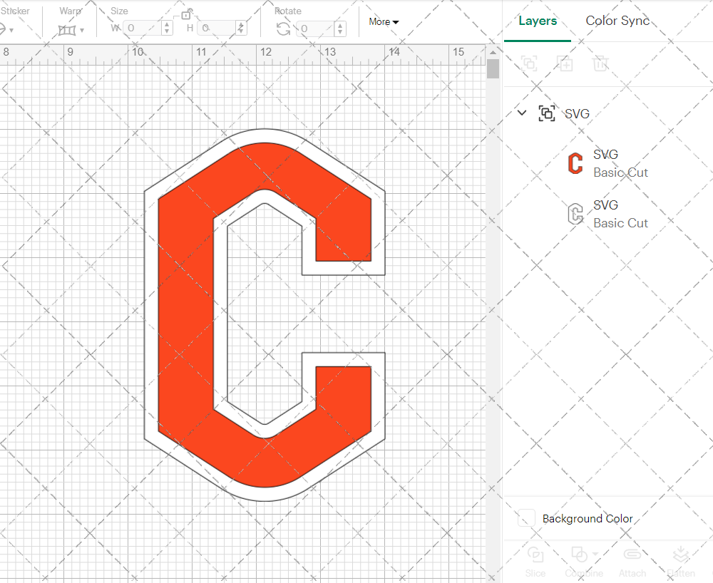
Task: Select the white outline C layer
Action: (x=575, y=214)
